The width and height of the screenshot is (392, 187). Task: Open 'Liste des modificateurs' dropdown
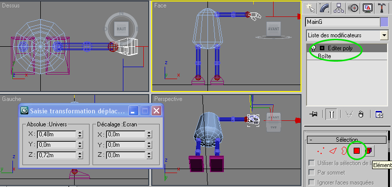tap(347, 35)
